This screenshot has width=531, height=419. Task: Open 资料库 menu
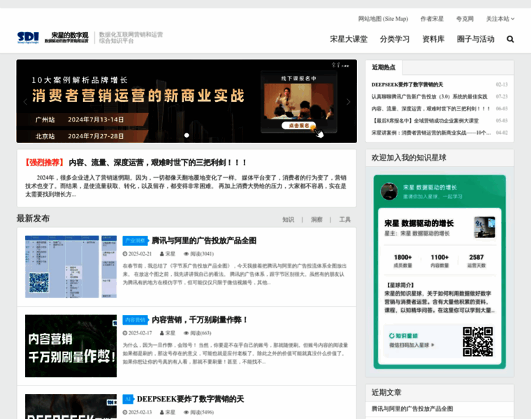click(x=433, y=39)
